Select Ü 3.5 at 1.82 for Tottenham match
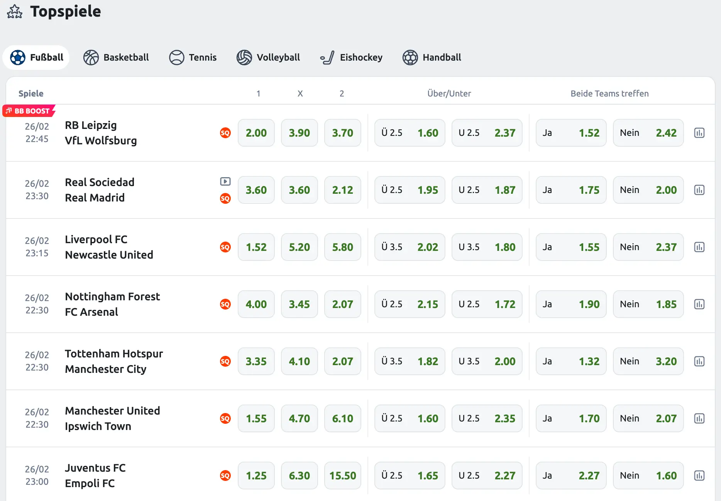The height and width of the screenshot is (501, 721). click(x=410, y=361)
